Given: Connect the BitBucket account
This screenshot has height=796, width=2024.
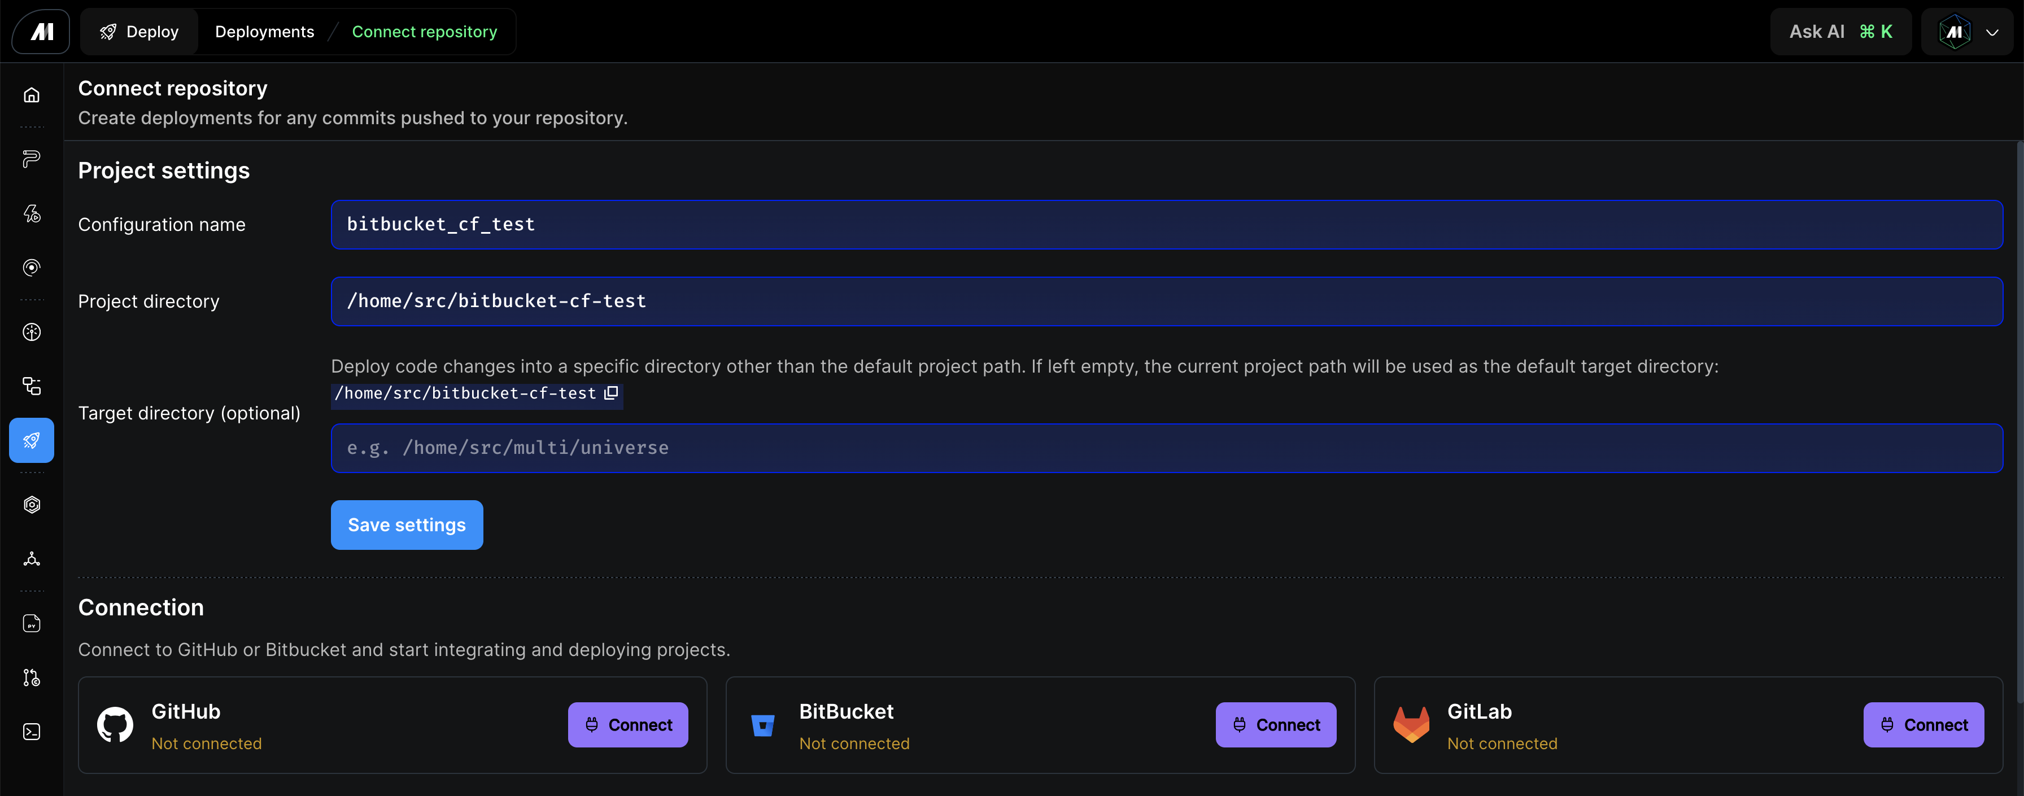Looking at the screenshot, I should pos(1275,724).
